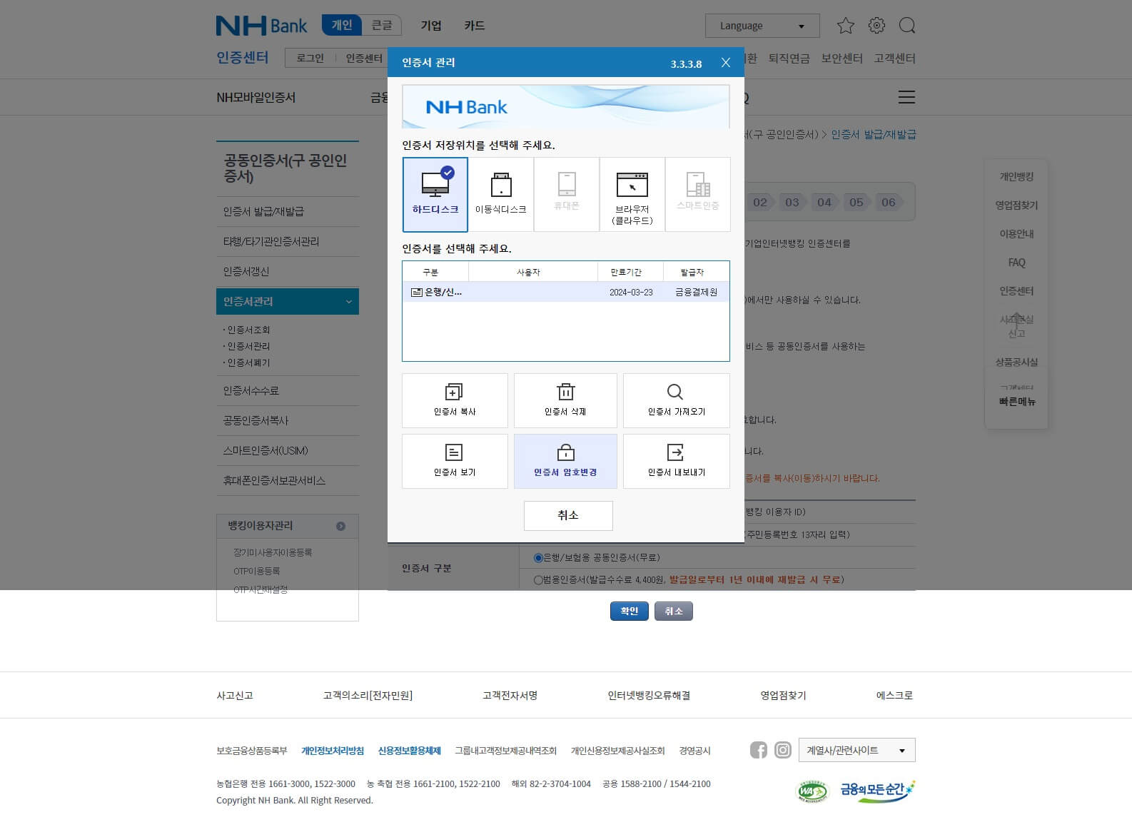This screenshot has width=1132, height=837.
Task: Click the NH Bank logo in header
Action: click(262, 26)
